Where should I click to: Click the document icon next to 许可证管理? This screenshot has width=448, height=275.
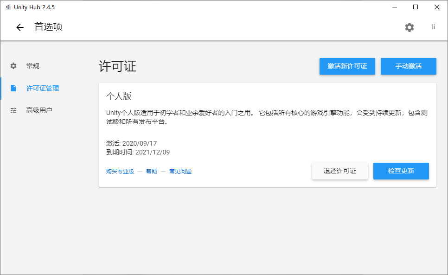tap(13, 88)
